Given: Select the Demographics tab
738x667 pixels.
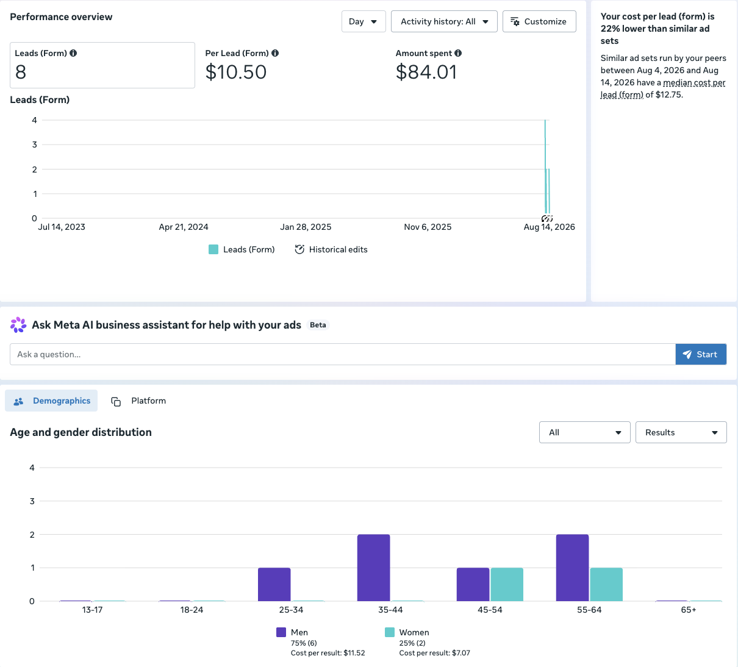Looking at the screenshot, I should pyautogui.click(x=51, y=401).
